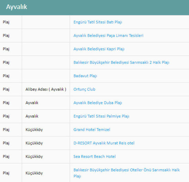Select the Sarımsaklı 2 Halk Plajı link
Viewport: 189px width, 182px height.
click(121, 63)
